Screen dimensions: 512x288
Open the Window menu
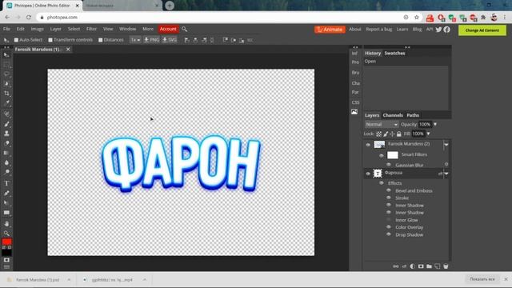tap(127, 29)
